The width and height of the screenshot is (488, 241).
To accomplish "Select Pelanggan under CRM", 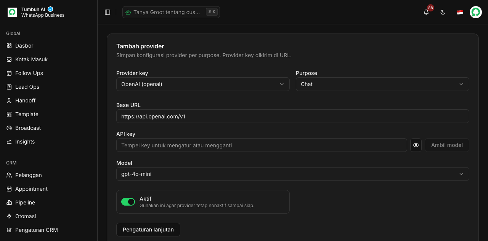I will click(49, 175).
